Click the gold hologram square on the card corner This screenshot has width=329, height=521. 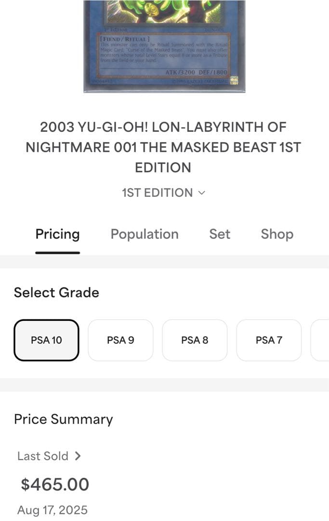pyautogui.click(x=234, y=80)
